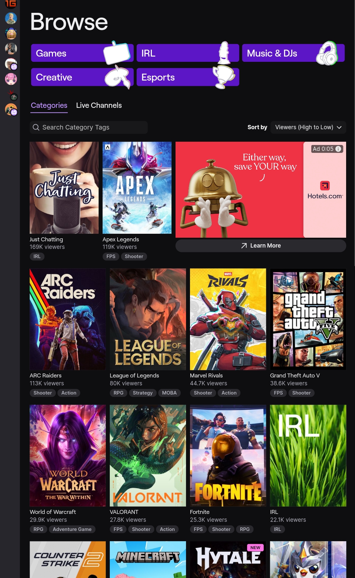Image resolution: width=355 pixels, height=578 pixels.
Task: Click the IRL tag under IRL category
Action: click(277, 529)
